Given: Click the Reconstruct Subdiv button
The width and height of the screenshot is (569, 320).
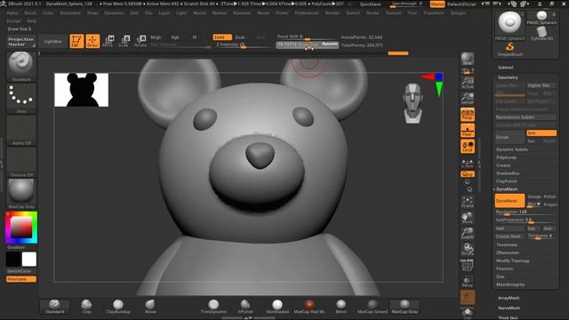Looking at the screenshot, I should [x=525, y=117].
